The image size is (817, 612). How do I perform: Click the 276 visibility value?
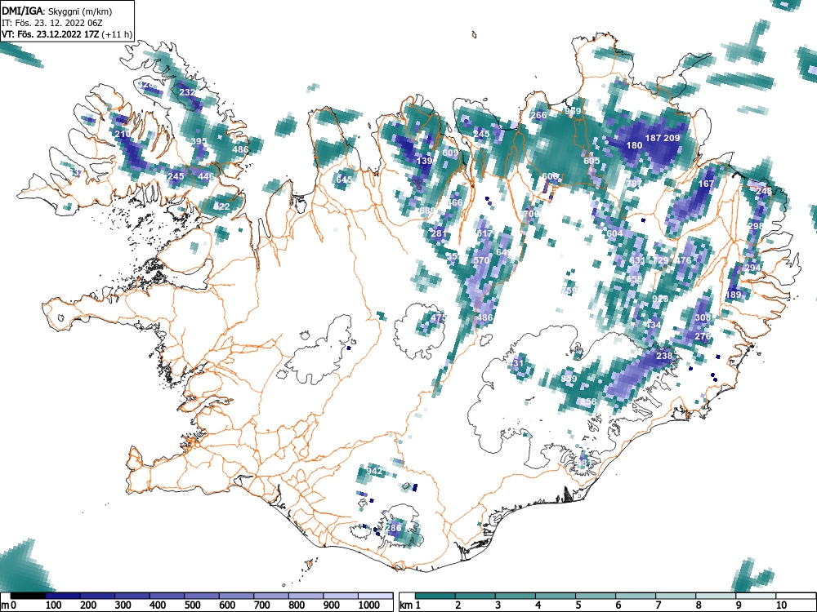coord(703,336)
